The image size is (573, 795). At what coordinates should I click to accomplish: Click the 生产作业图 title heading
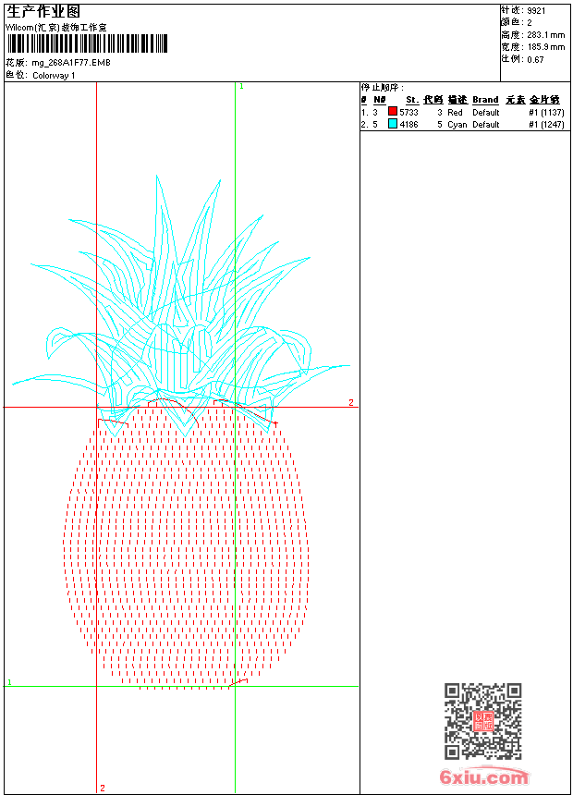point(43,12)
